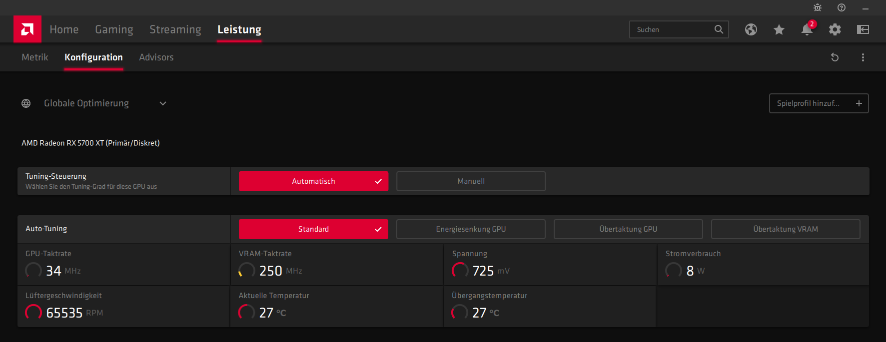
Task: Click the Stromverbrauch gauge
Action: [674, 271]
